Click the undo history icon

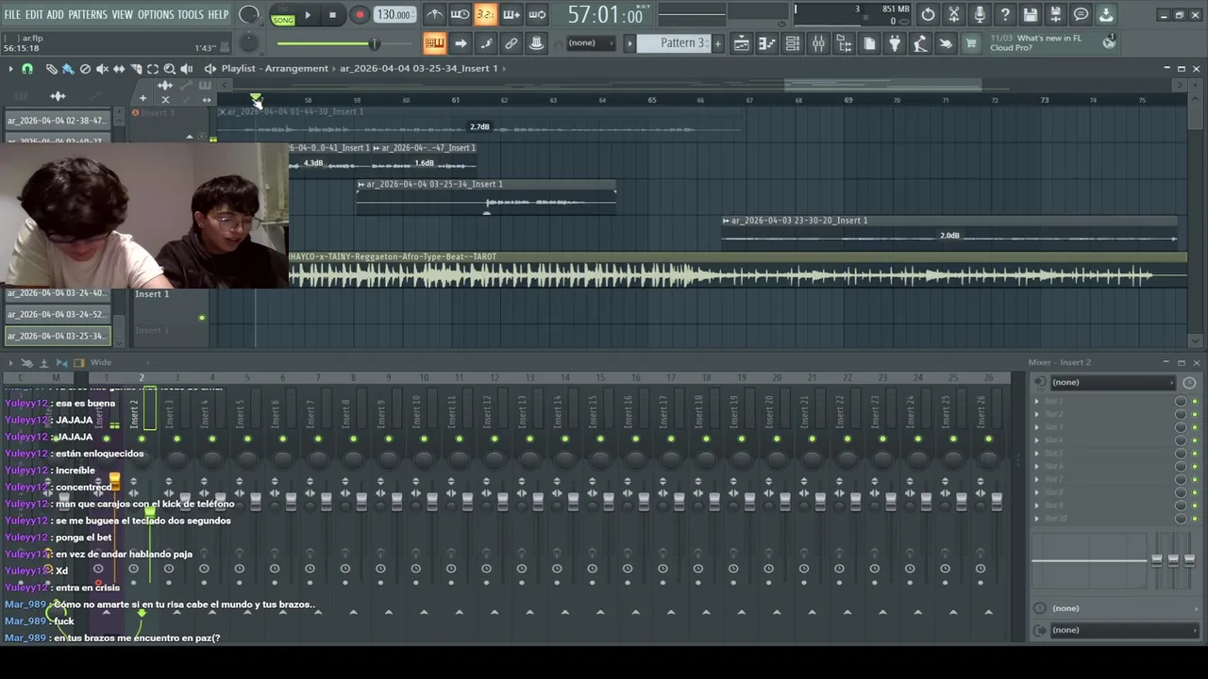(929, 14)
